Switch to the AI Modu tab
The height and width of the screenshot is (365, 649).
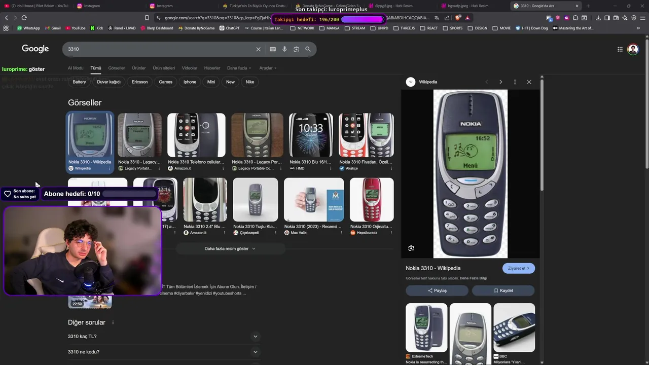pyautogui.click(x=76, y=68)
